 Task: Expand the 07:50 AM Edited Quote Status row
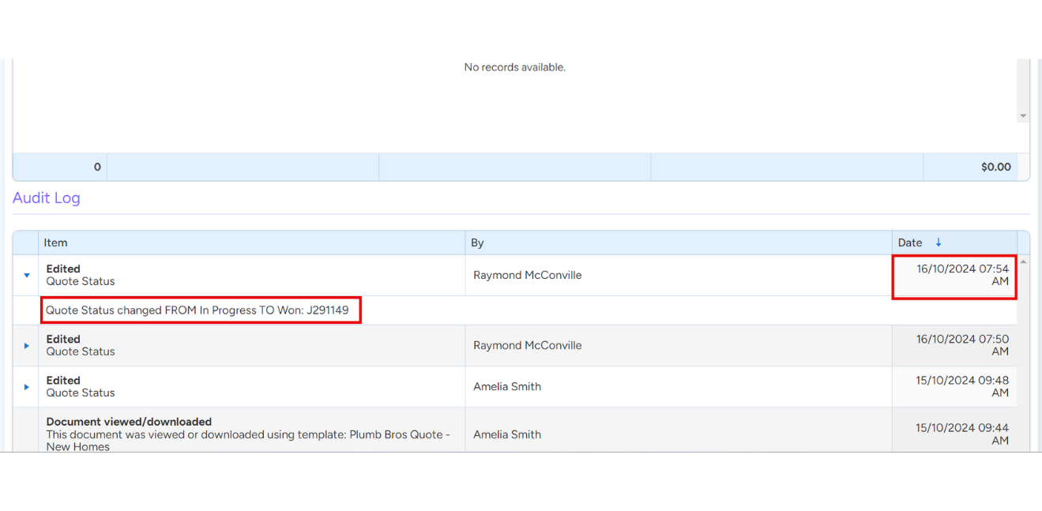[x=26, y=346]
